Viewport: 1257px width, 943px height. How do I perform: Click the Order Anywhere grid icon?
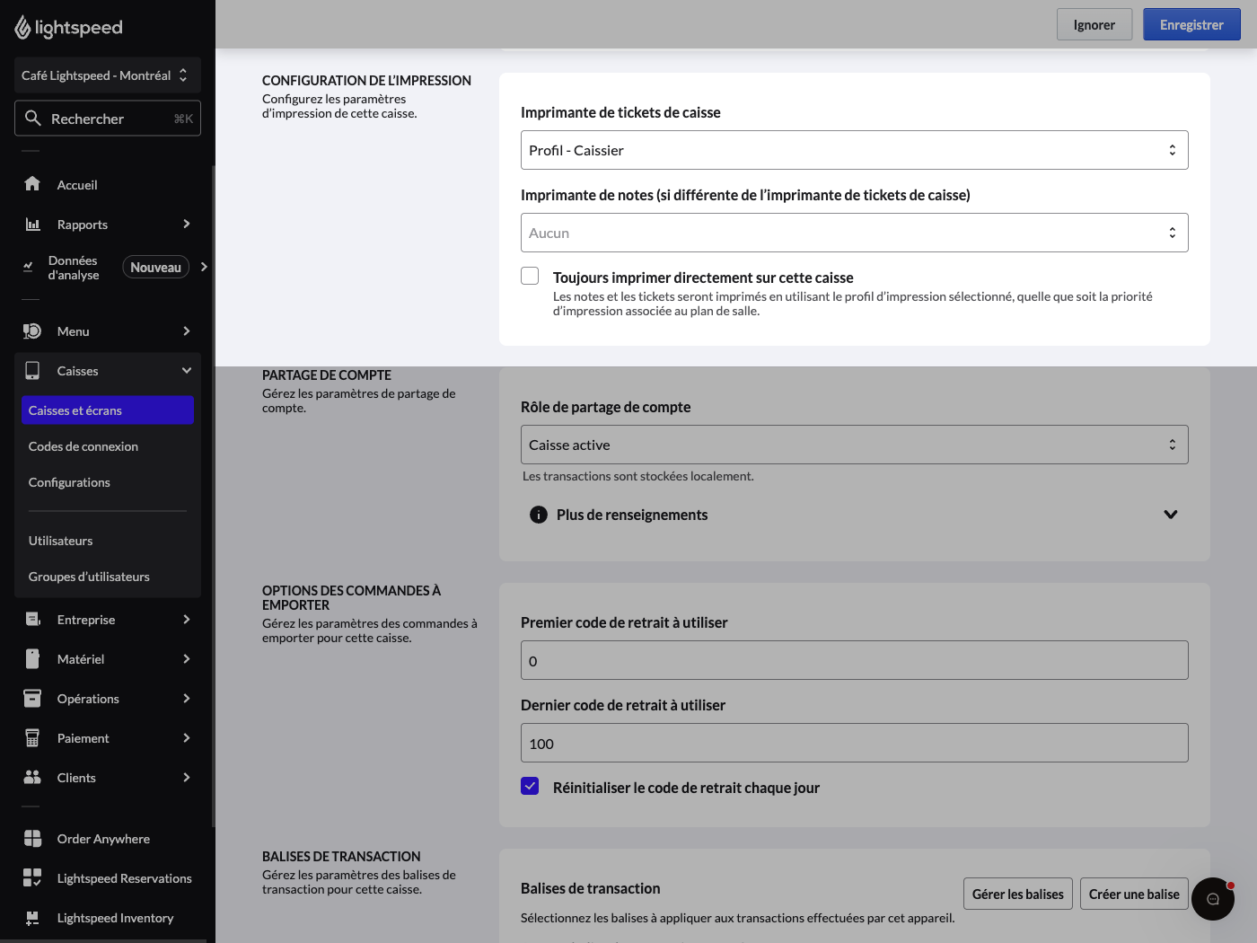pyautogui.click(x=32, y=839)
